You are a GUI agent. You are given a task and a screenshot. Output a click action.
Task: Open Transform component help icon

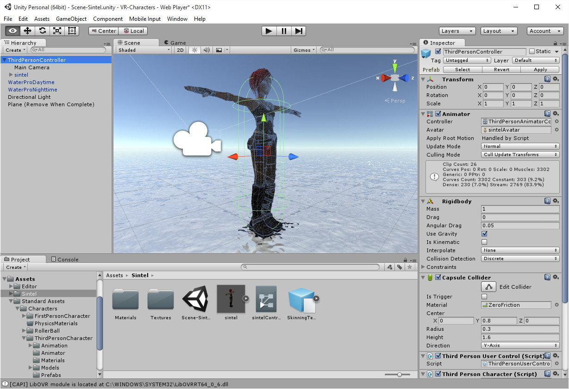[x=547, y=79]
